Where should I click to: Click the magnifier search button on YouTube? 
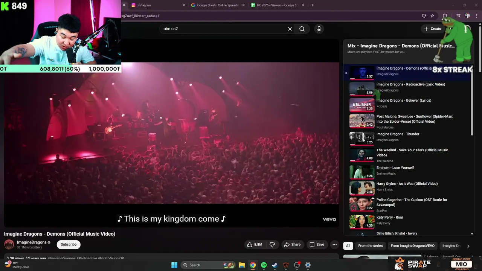pos(302,29)
